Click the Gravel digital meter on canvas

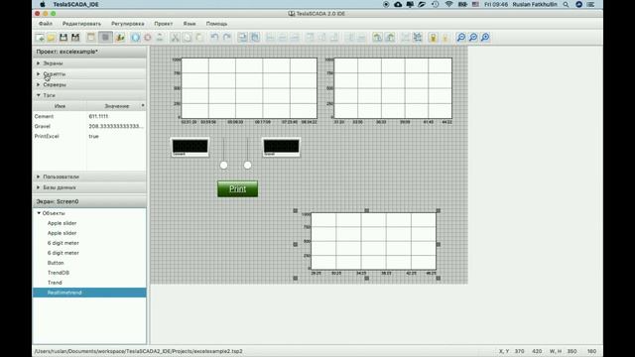282,148
